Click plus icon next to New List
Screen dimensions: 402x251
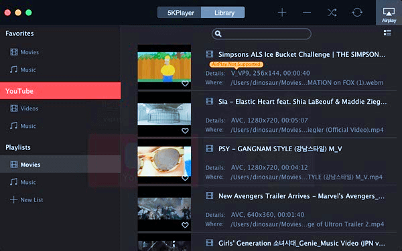14,199
